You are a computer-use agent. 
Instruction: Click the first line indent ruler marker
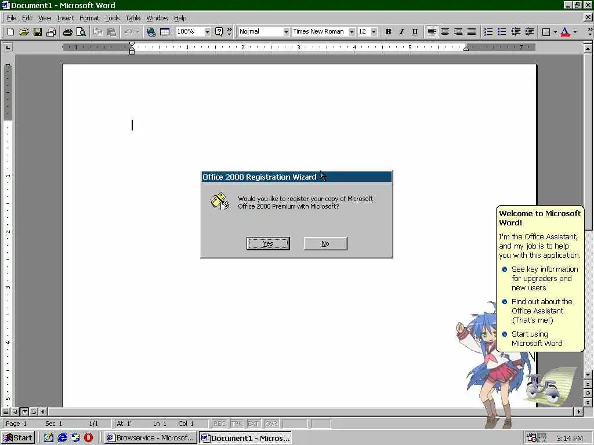132,45
